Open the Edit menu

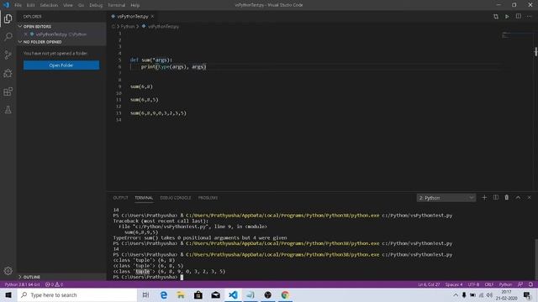pyautogui.click(x=30, y=5)
